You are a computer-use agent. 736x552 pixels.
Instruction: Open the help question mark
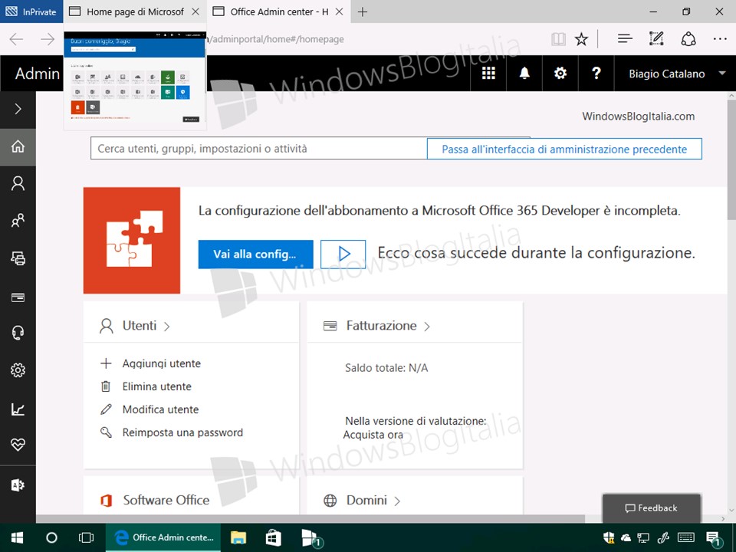[596, 74]
